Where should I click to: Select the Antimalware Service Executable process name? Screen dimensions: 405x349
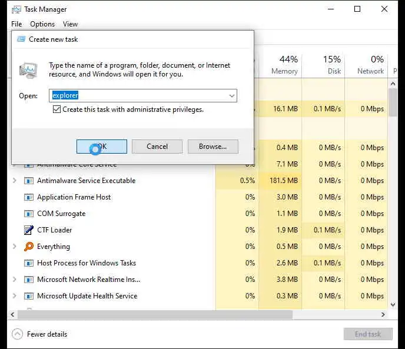[87, 181]
